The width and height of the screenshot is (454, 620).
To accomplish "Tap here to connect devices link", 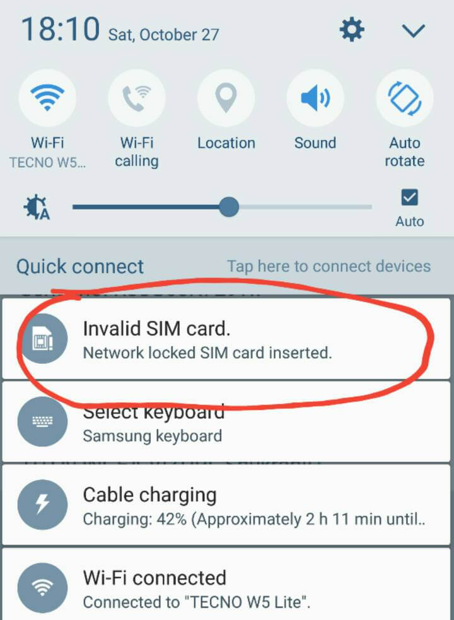I will coord(329,266).
